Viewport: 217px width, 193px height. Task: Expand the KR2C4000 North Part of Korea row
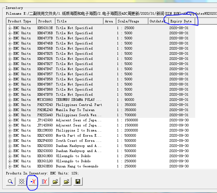pyautogui.click(x=10, y=136)
